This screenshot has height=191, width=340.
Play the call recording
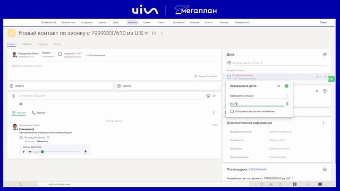pyautogui.click(x=23, y=152)
